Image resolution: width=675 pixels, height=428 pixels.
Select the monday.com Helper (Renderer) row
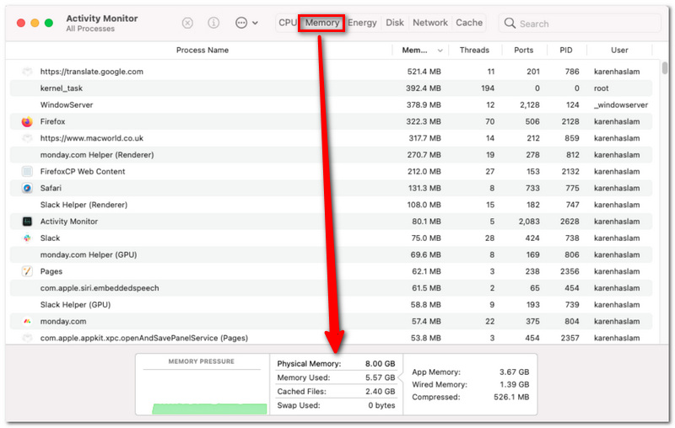point(331,155)
